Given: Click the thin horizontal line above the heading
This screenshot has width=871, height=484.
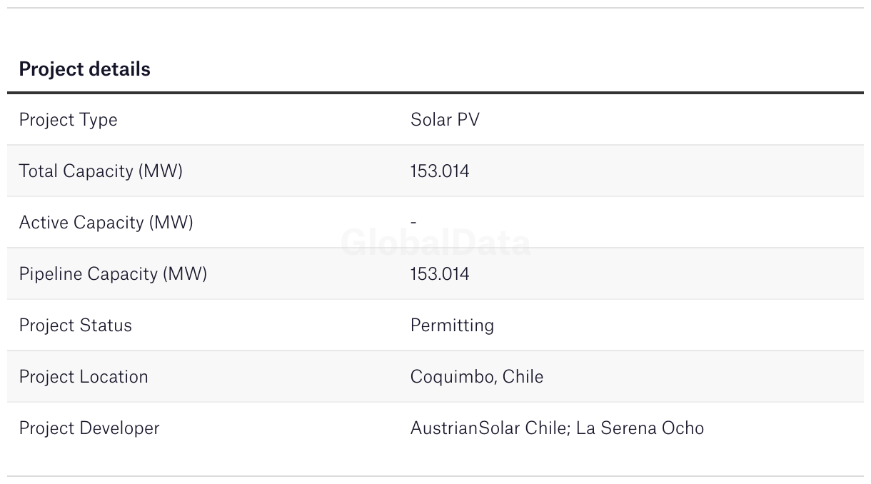Looking at the screenshot, I should (x=435, y=8).
